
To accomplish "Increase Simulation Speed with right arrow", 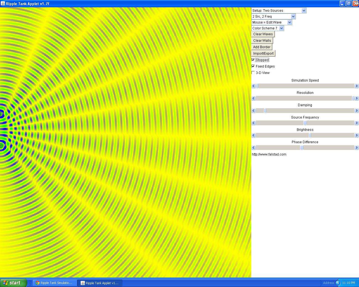I will coord(357,86).
